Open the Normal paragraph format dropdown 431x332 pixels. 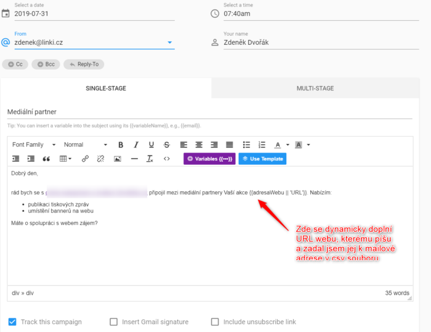click(85, 144)
